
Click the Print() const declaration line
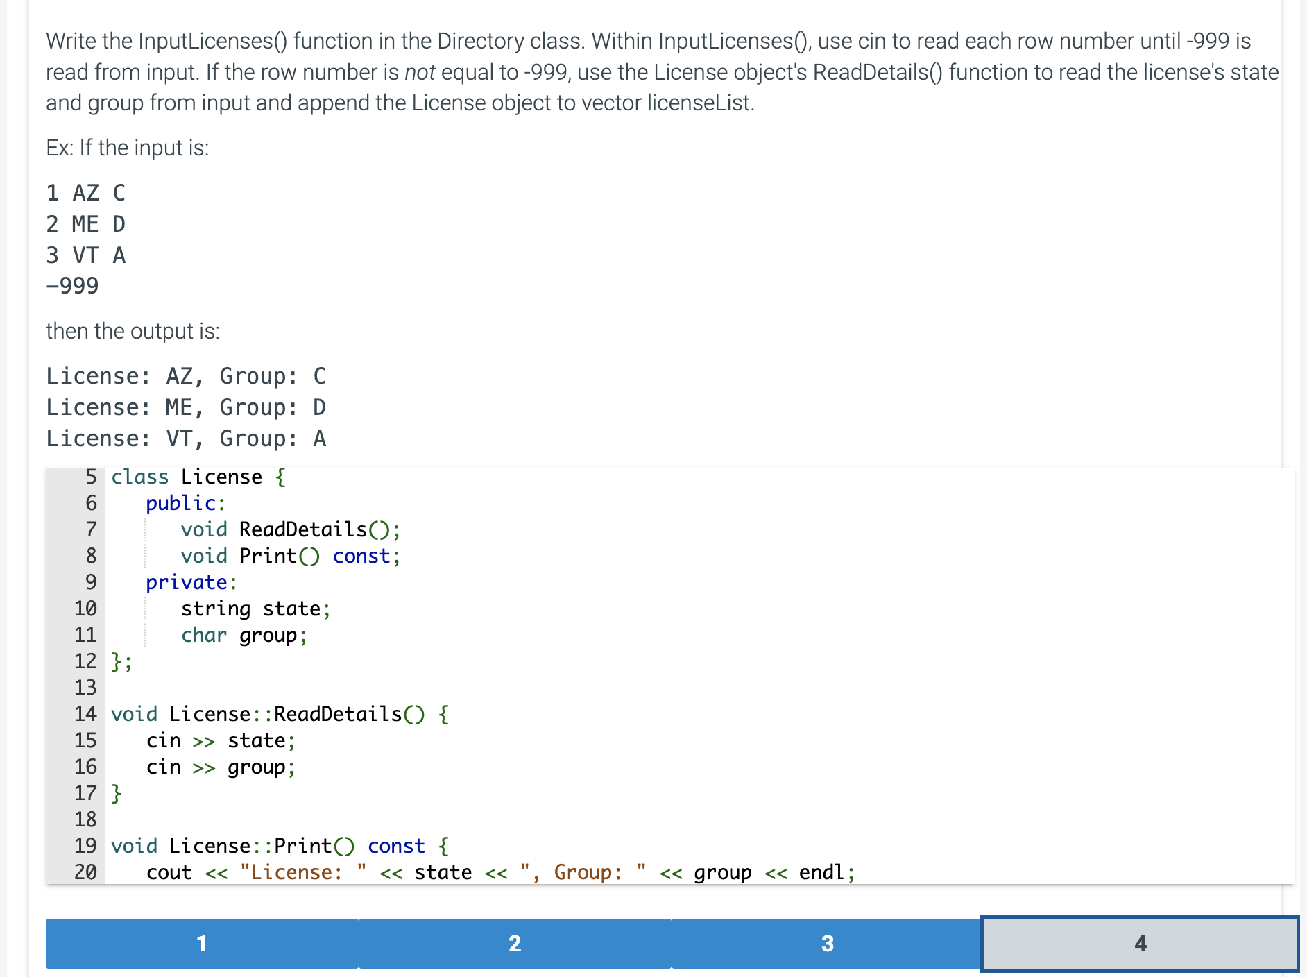pos(289,556)
